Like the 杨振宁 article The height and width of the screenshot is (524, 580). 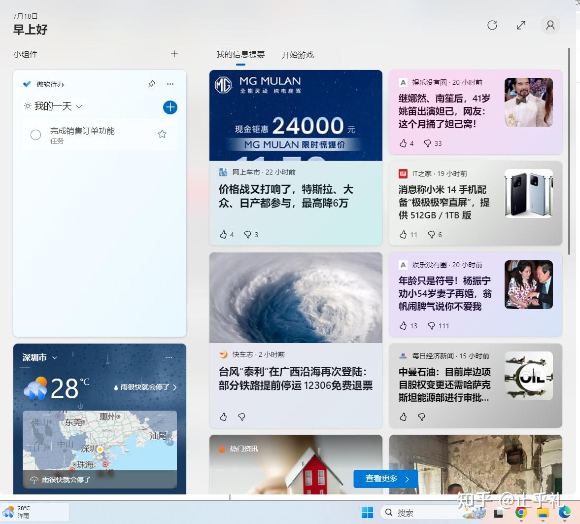coord(403,326)
